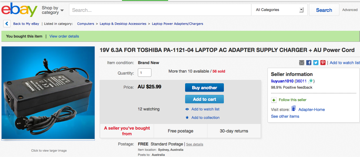Open Computers breadcrumb category
The height and width of the screenshot is (157, 360).
85,24
